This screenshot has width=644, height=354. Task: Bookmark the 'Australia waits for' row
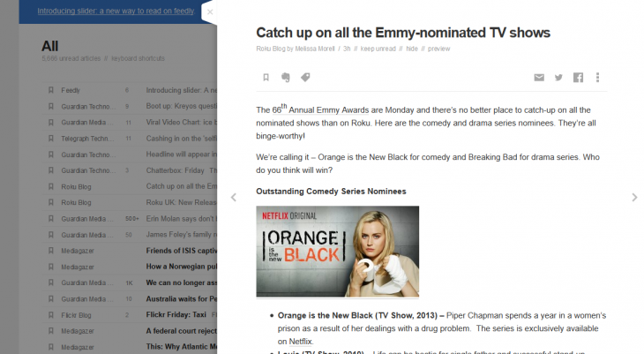pos(51,299)
